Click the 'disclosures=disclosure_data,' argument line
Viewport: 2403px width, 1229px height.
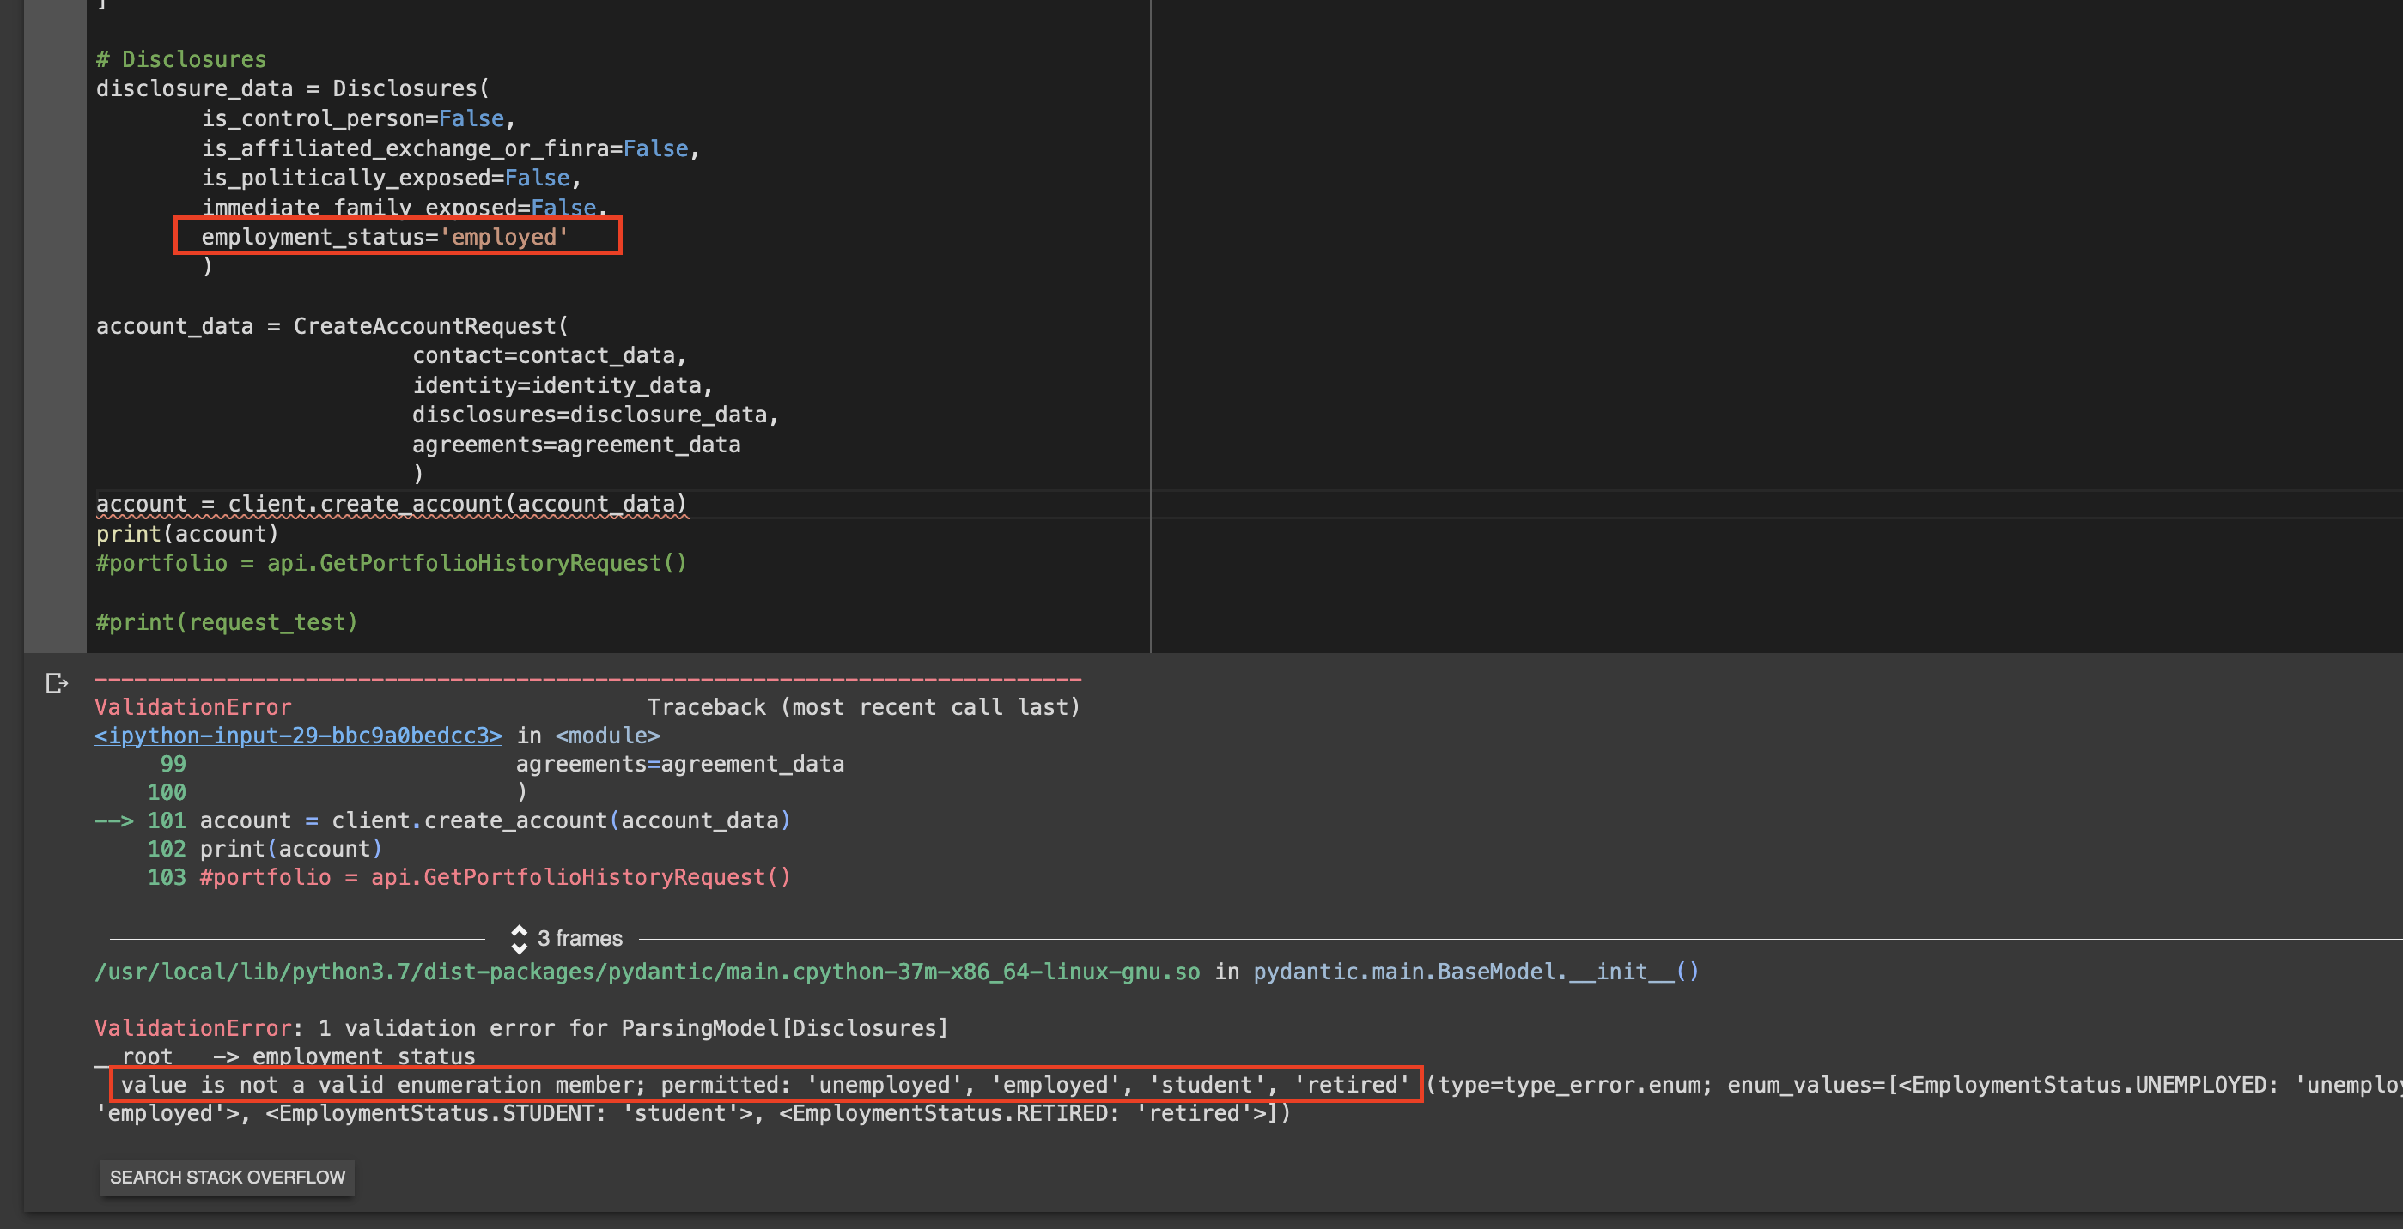tap(595, 414)
